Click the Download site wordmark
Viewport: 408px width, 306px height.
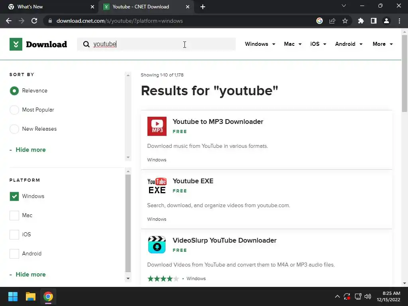tap(46, 44)
